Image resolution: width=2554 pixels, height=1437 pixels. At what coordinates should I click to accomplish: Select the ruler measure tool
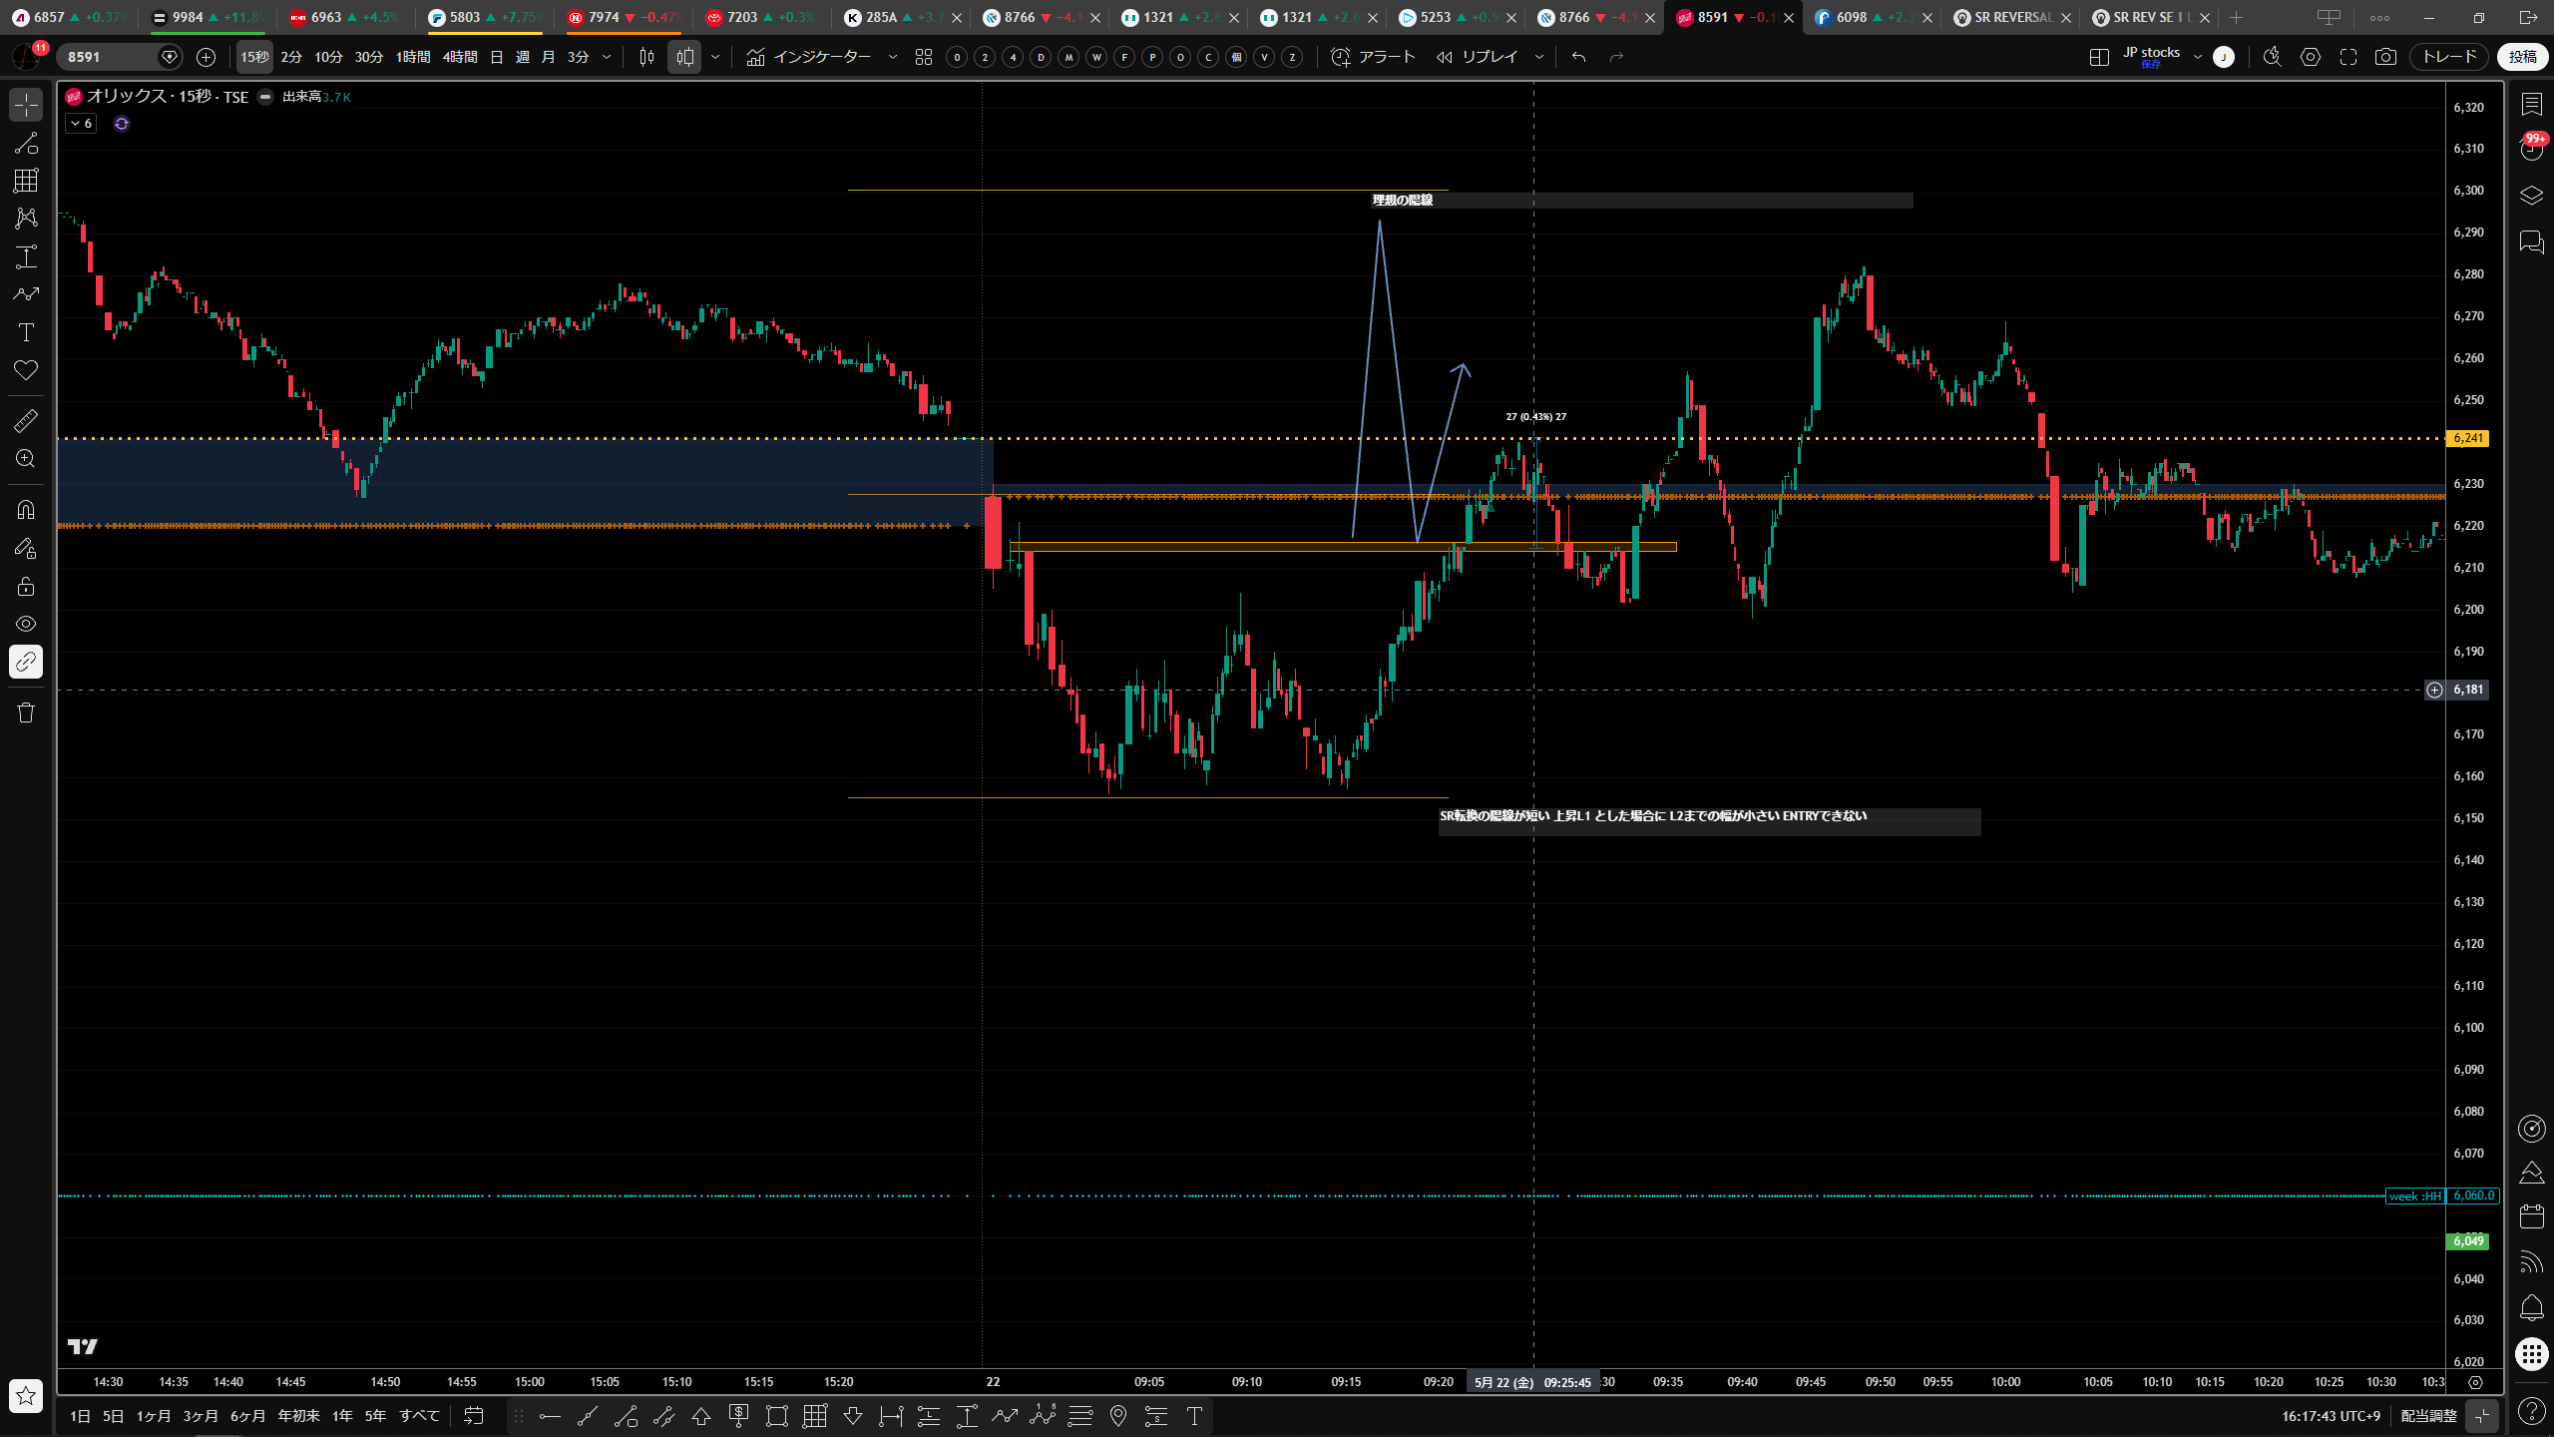tap(26, 421)
